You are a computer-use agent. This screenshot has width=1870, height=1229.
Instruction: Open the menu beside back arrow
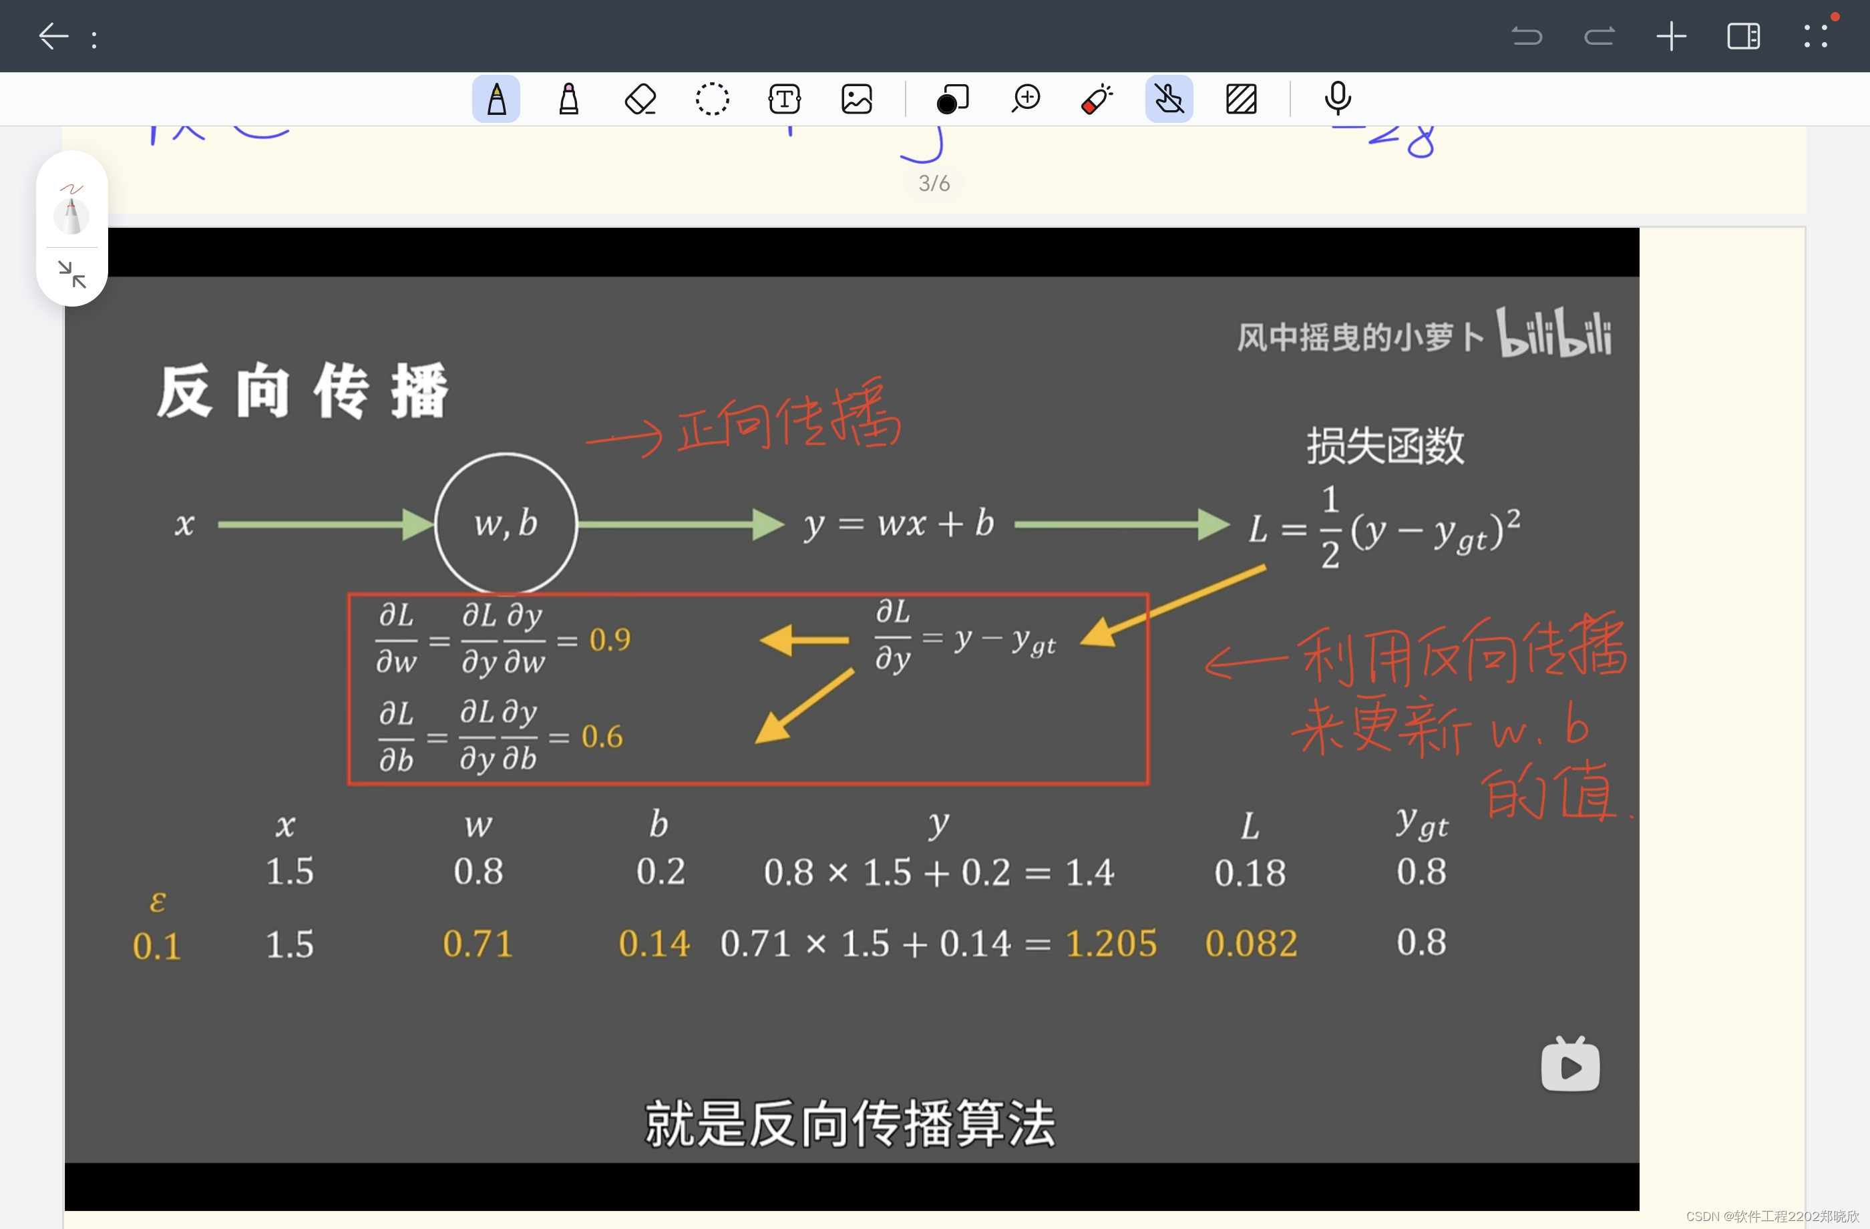[94, 39]
